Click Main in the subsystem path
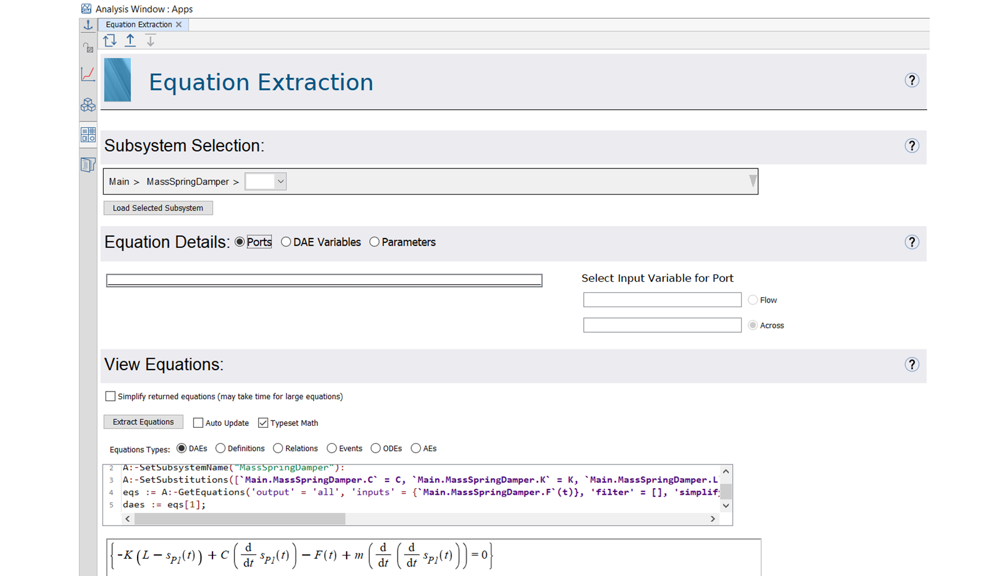The height and width of the screenshot is (576, 1008). (119, 182)
